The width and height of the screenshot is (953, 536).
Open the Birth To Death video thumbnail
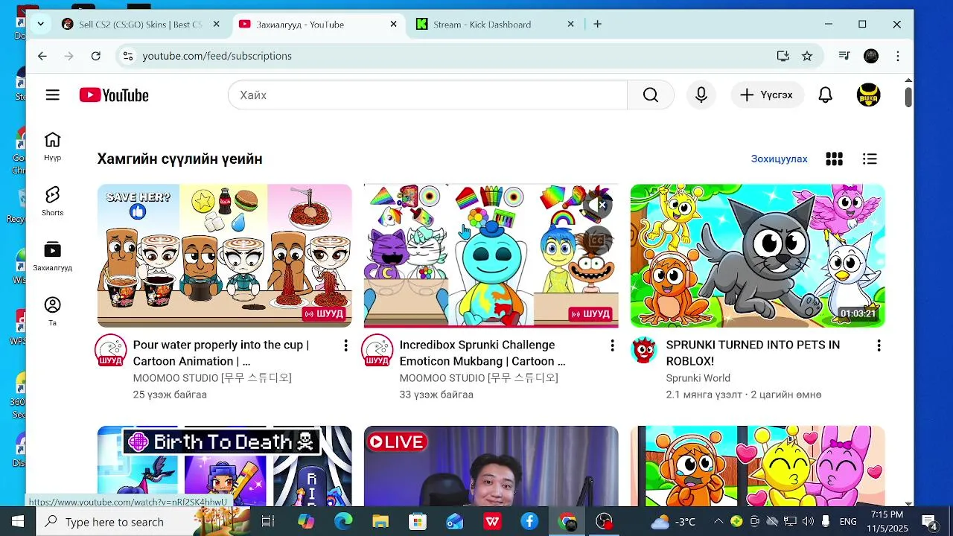click(224, 466)
